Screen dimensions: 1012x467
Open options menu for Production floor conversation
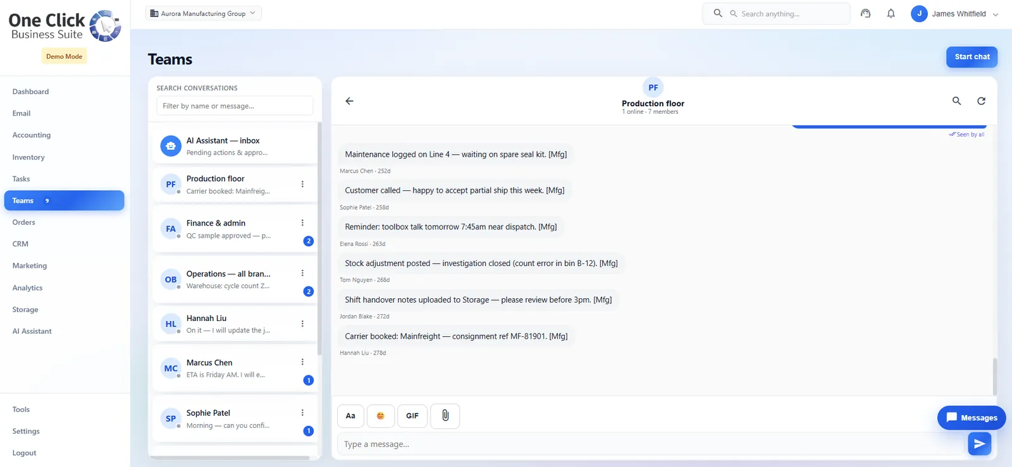point(302,184)
